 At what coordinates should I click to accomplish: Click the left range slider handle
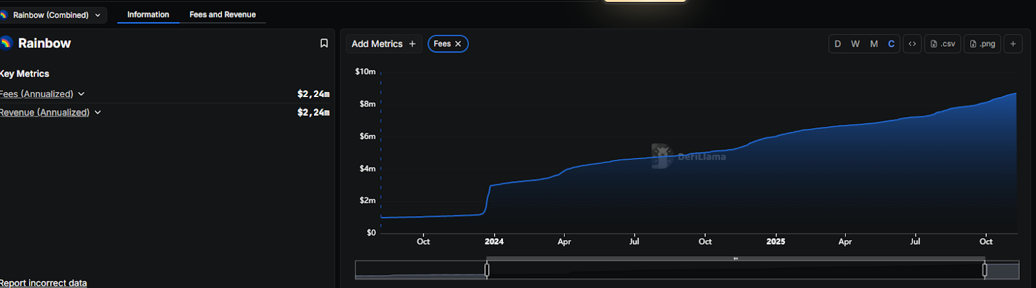(x=487, y=270)
